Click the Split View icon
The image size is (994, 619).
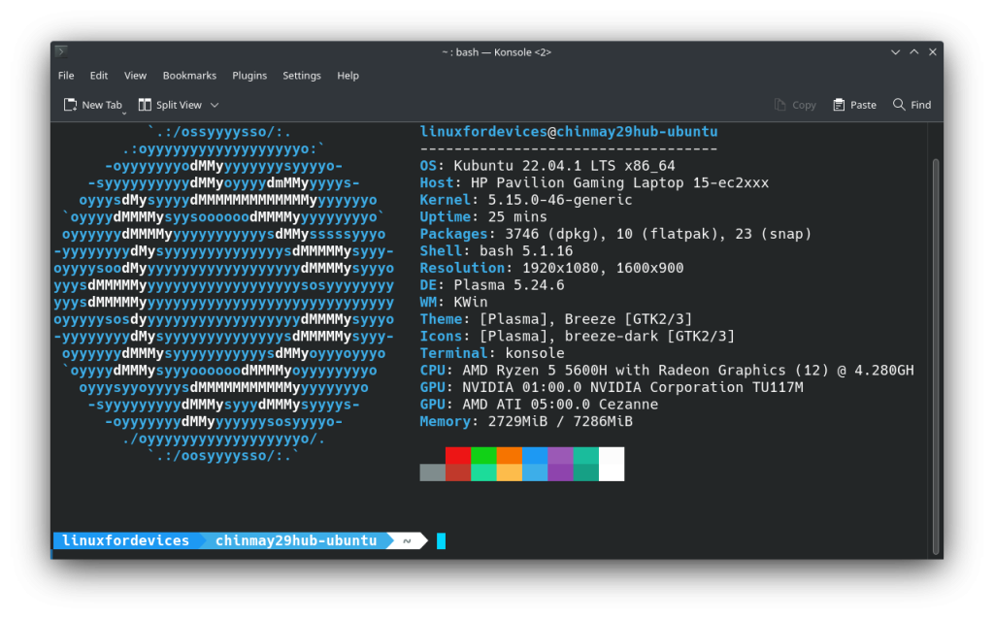(146, 104)
